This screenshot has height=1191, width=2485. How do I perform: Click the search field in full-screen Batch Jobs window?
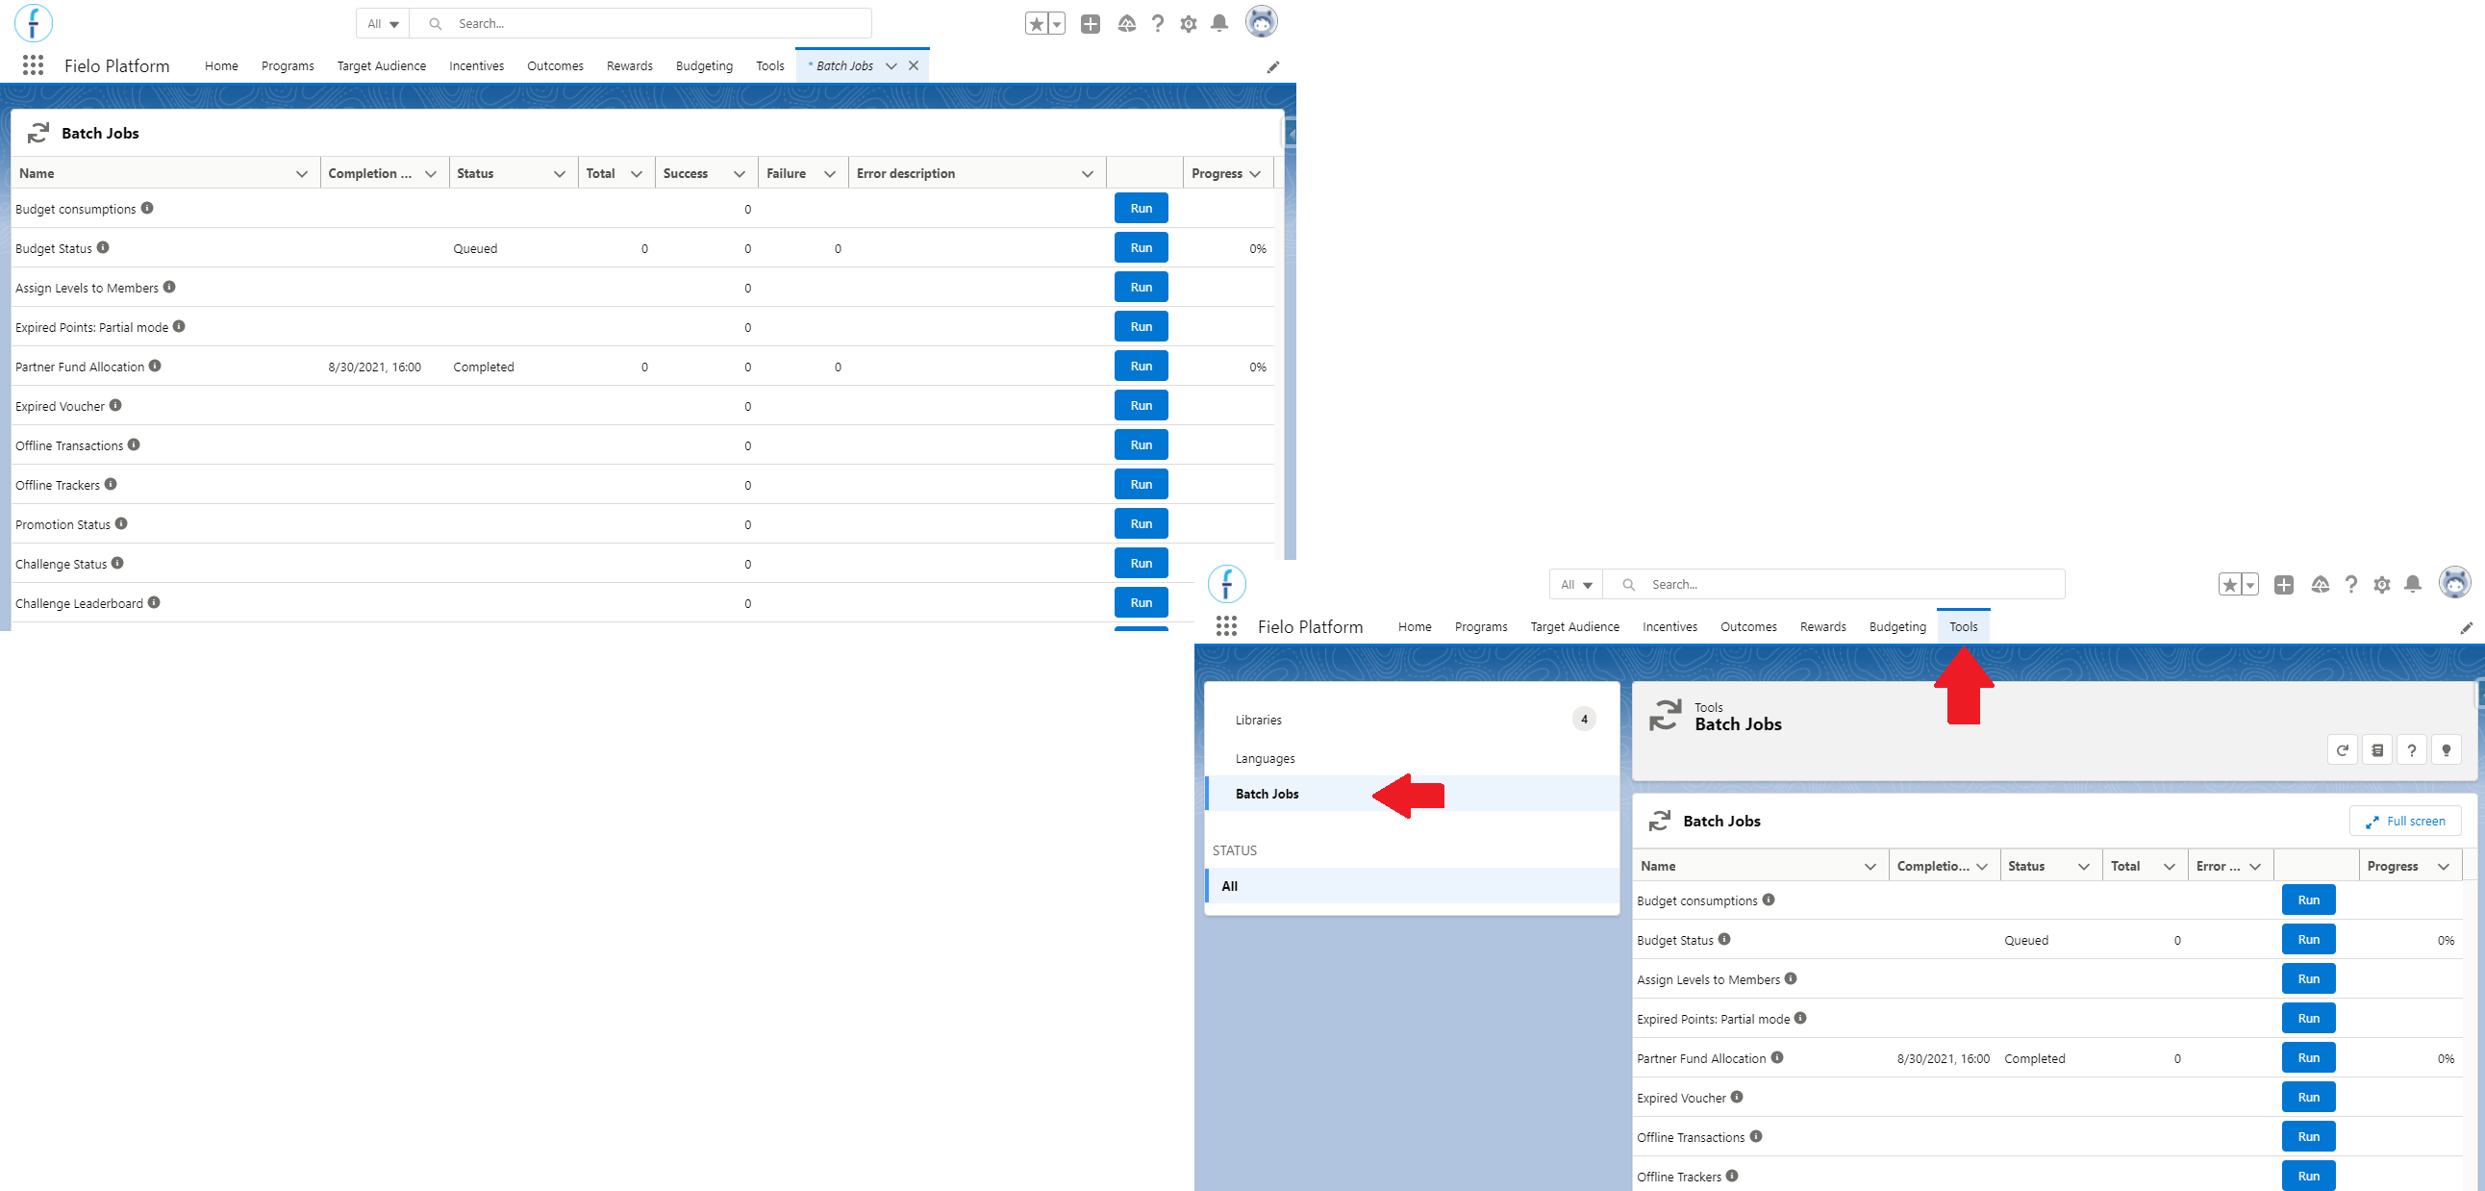click(640, 24)
